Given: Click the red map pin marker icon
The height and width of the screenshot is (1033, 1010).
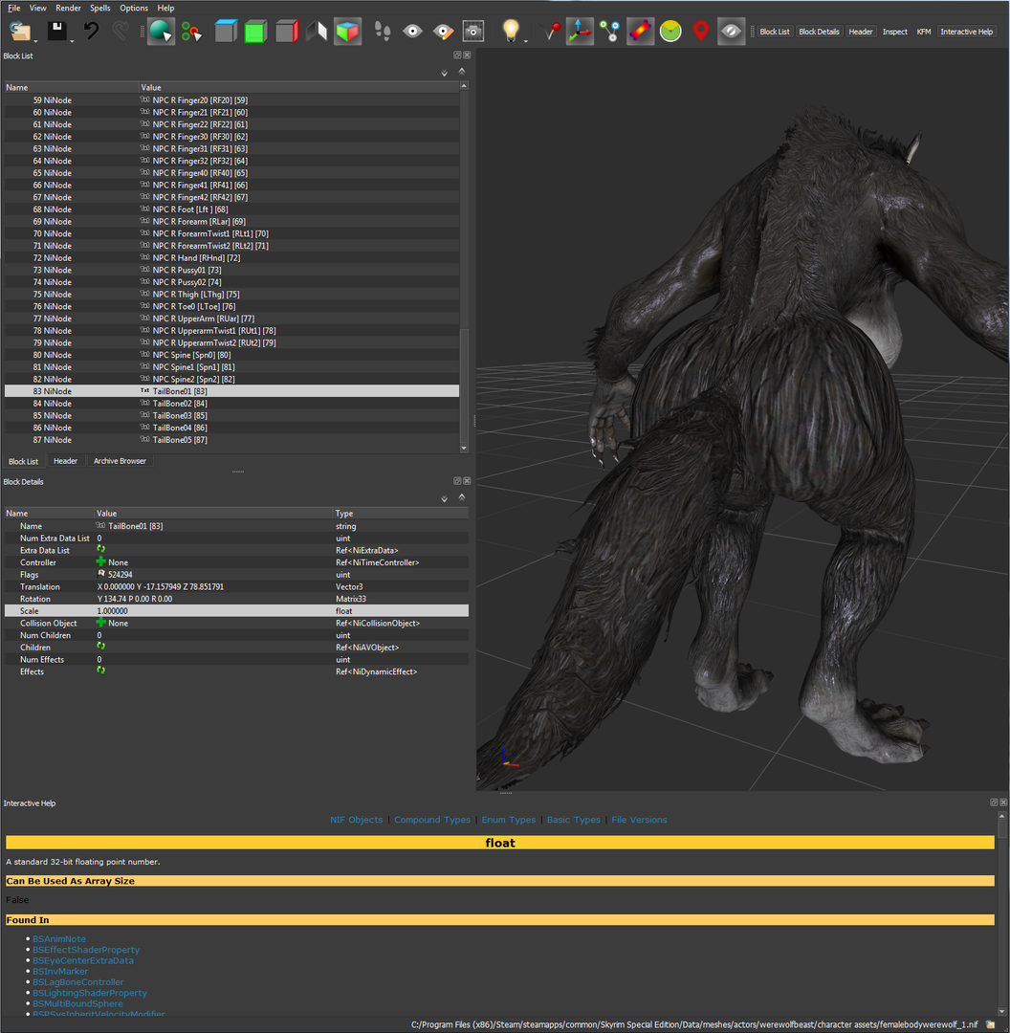Looking at the screenshot, I should 700,31.
